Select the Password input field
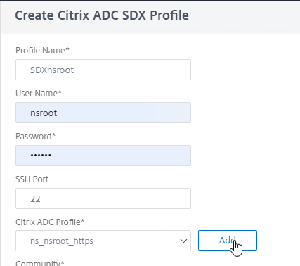Viewport: 300px width, 266px height. (103, 156)
